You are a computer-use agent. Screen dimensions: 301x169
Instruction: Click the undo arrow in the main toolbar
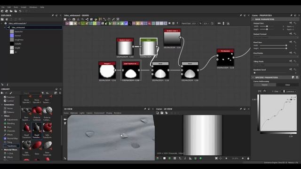click(20, 11)
